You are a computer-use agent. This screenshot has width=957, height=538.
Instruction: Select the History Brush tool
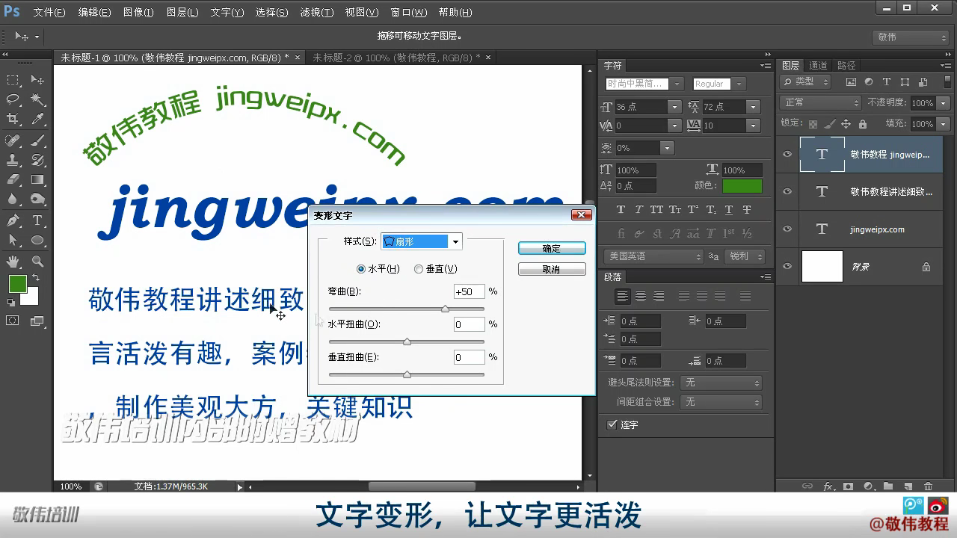click(x=37, y=160)
